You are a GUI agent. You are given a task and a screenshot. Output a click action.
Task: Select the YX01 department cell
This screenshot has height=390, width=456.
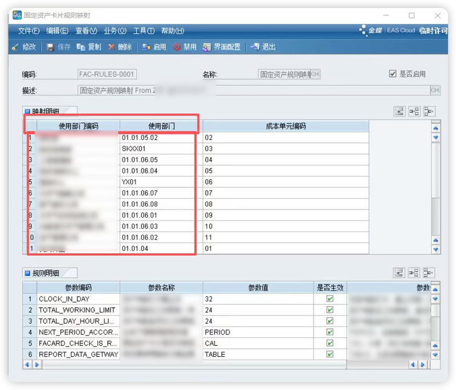[161, 182]
